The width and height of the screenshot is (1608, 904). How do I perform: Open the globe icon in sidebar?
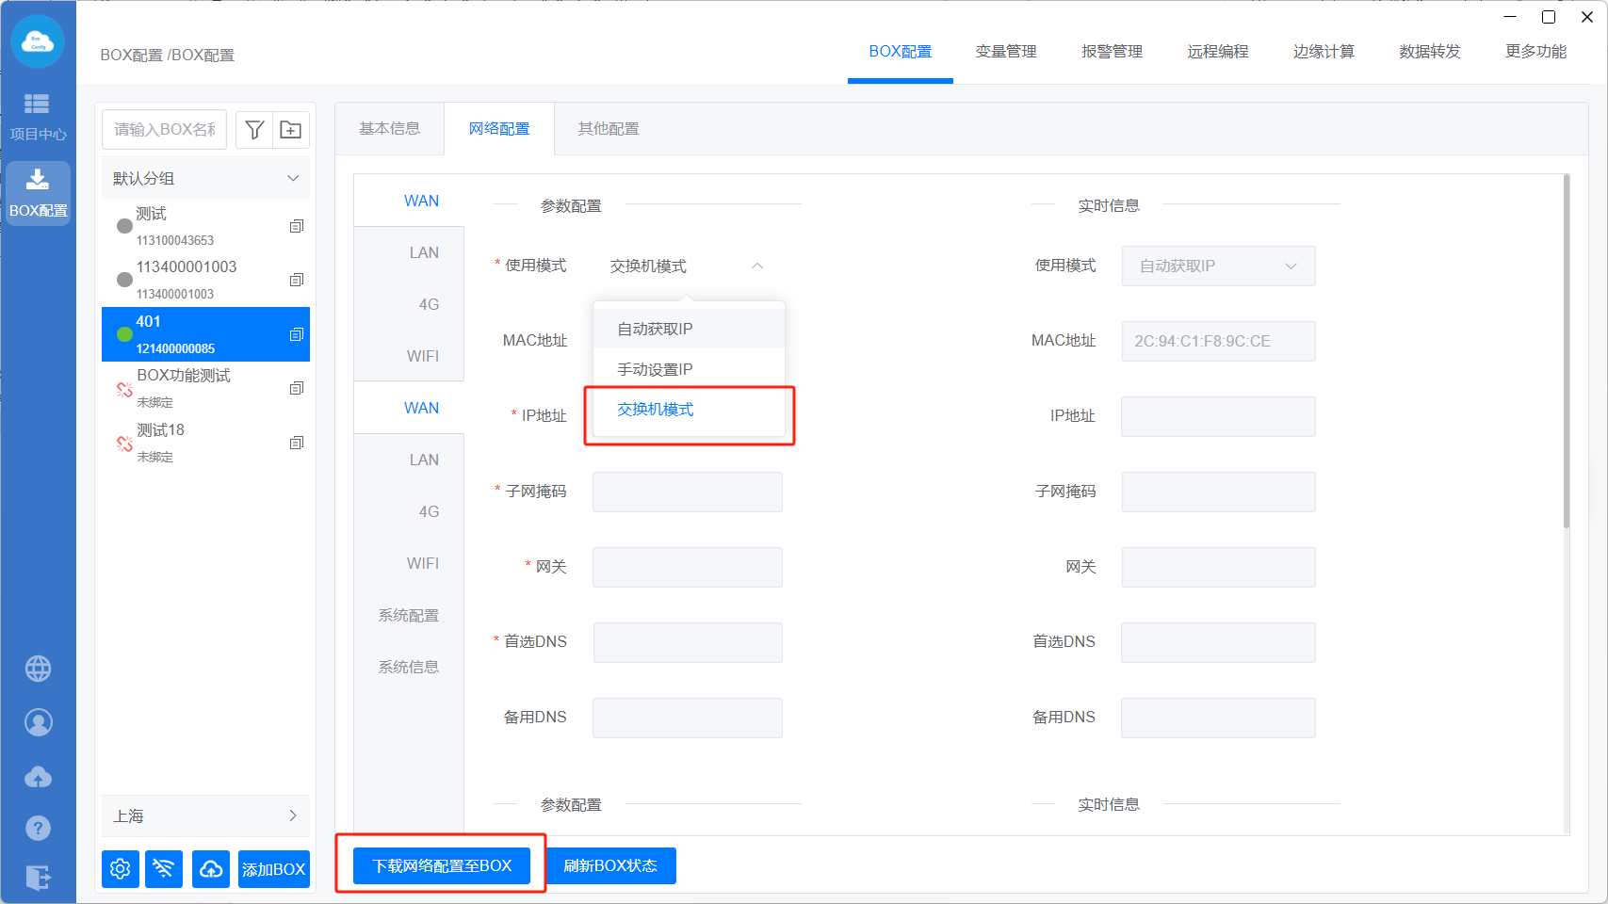(38, 669)
